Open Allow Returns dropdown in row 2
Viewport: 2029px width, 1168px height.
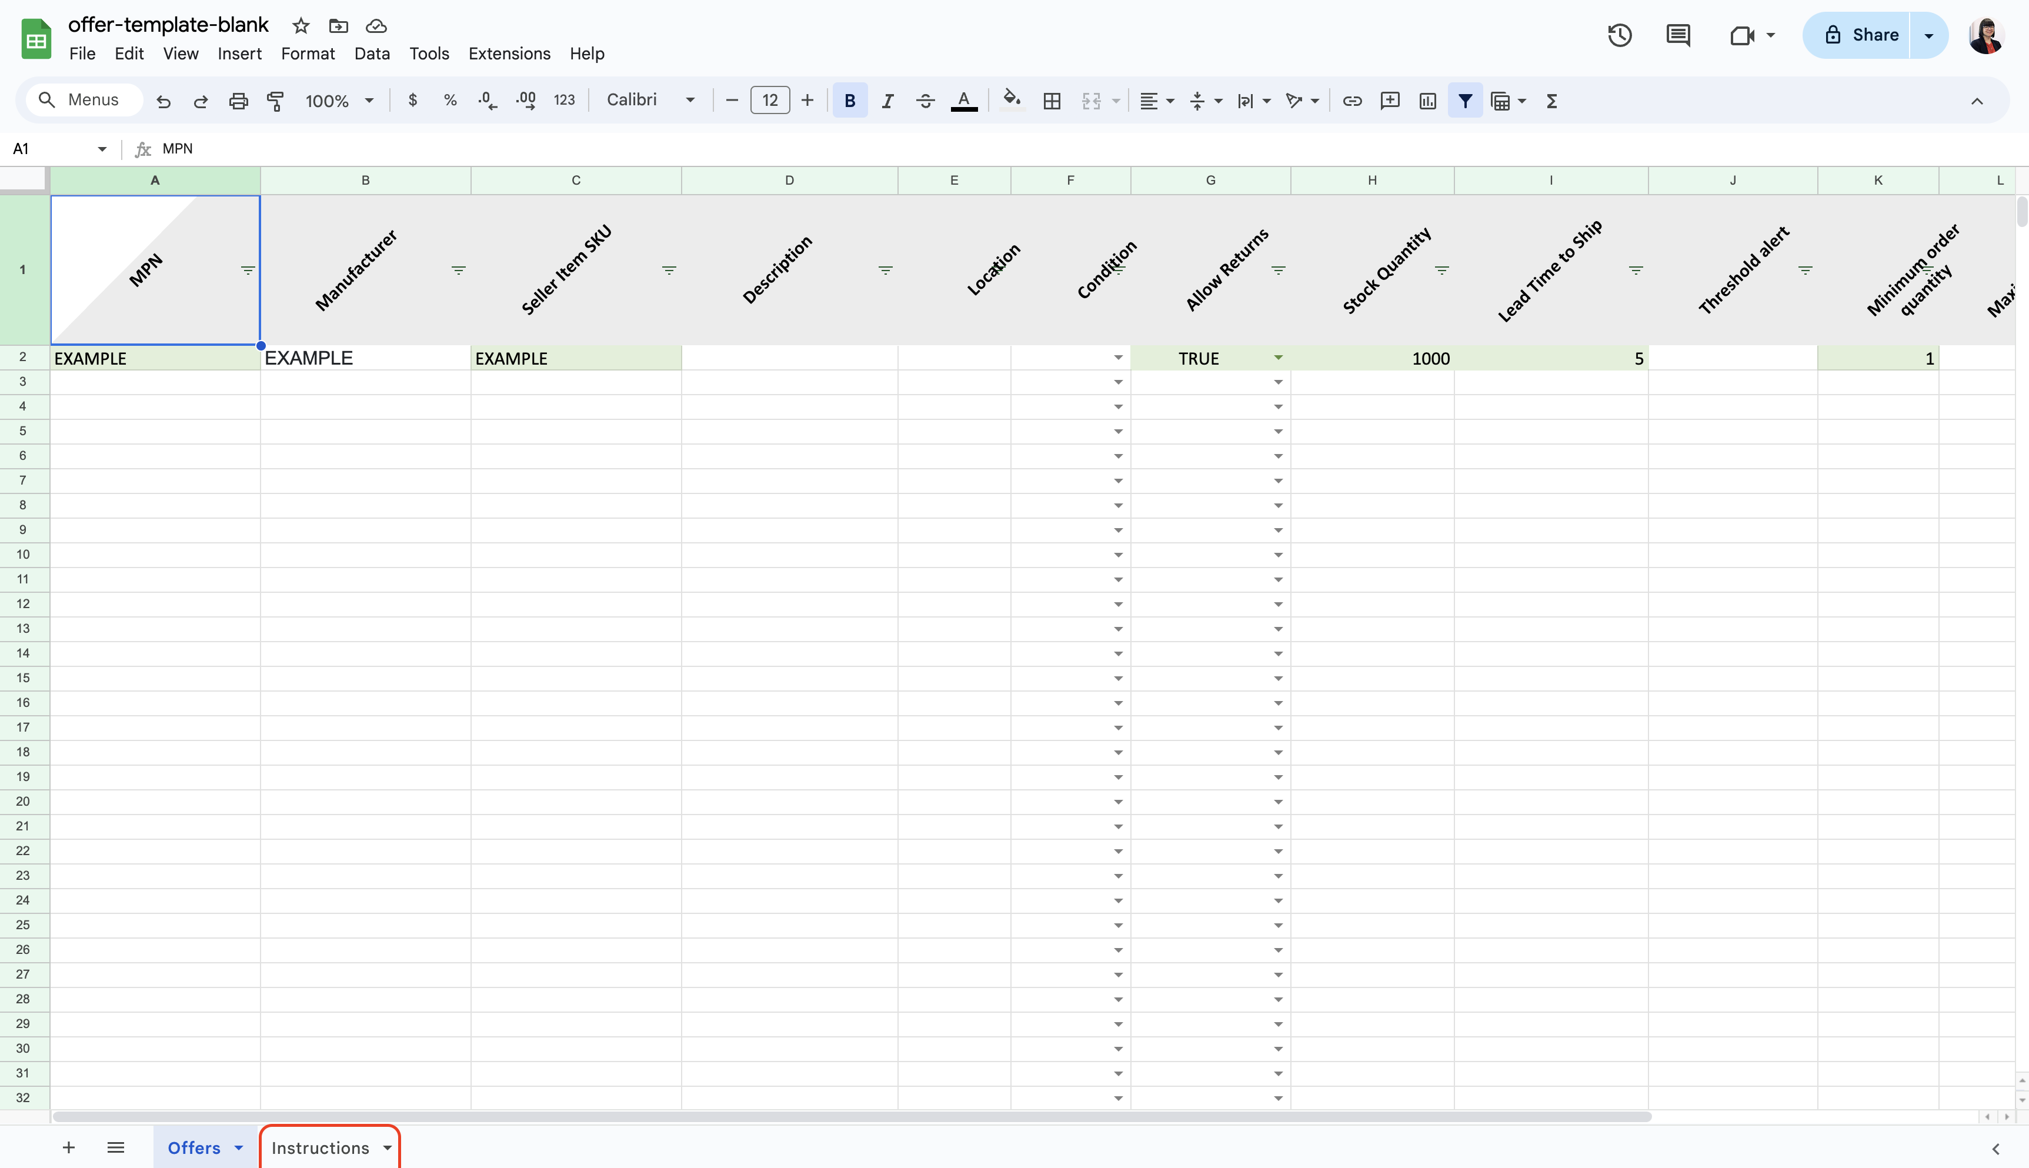1279,358
